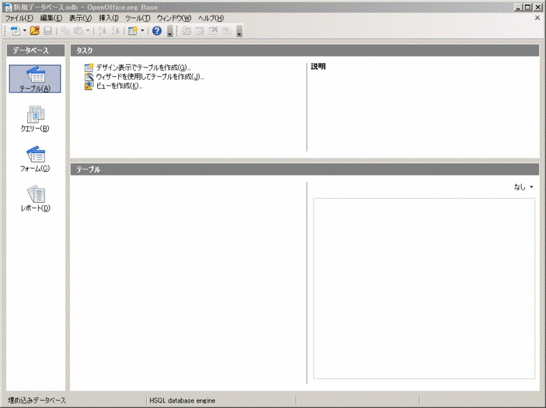The width and height of the screenshot is (546, 408).
Task: Open the 編集(E) menu
Action: click(x=51, y=18)
